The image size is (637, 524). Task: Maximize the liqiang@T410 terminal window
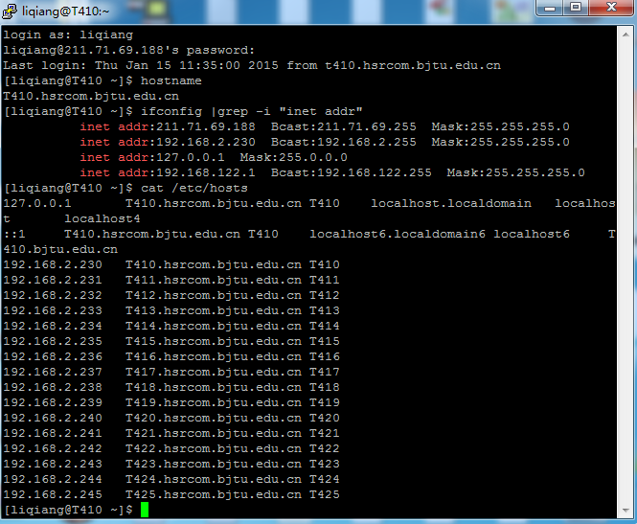(x=576, y=8)
